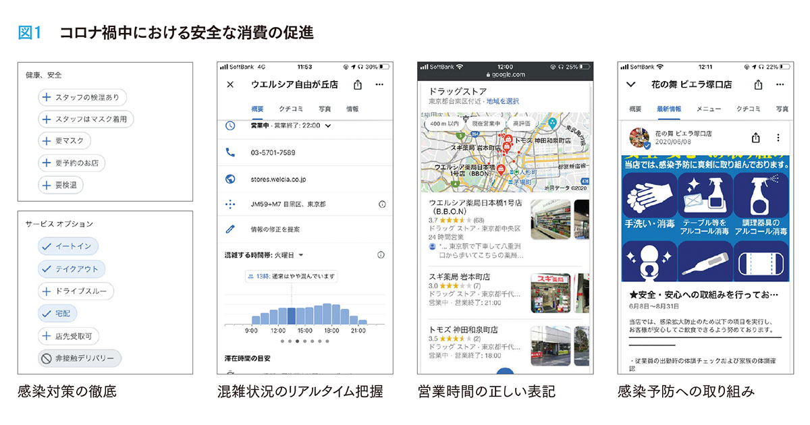Tap share icon in the 2020/06/08 post
The height and width of the screenshot is (425, 810).
pyautogui.click(x=756, y=138)
